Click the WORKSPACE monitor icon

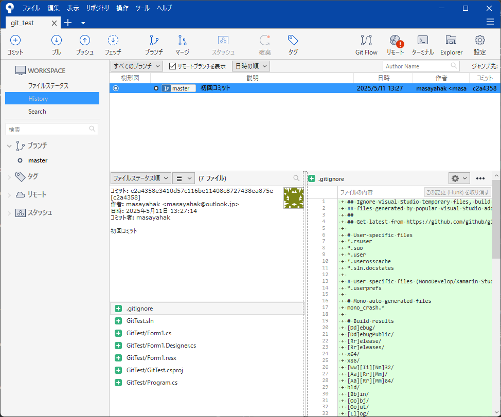[x=21, y=70]
